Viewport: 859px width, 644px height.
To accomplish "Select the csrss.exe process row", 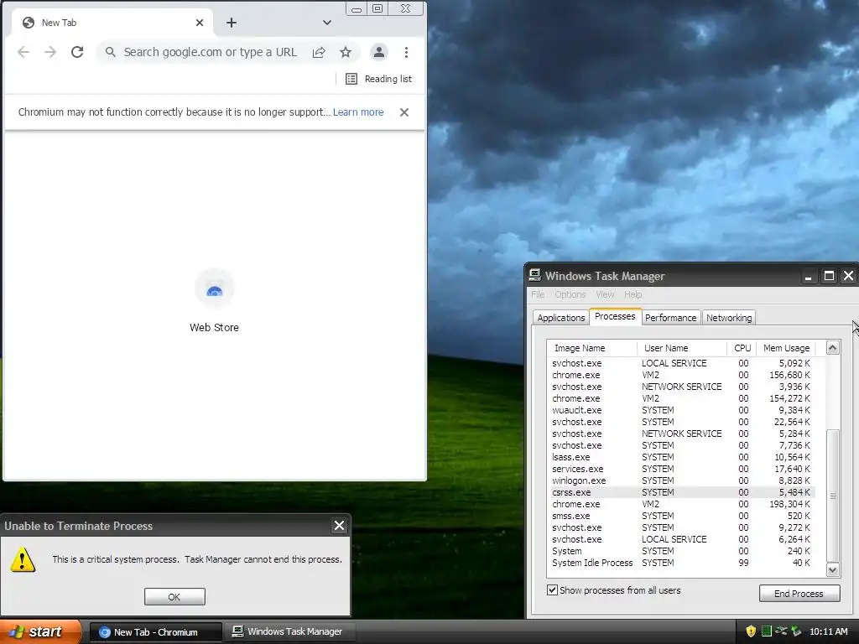I will point(681,492).
